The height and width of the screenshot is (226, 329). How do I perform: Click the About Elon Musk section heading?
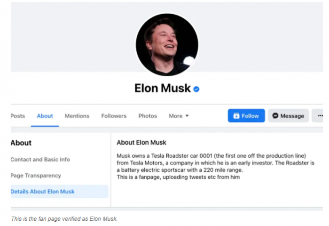141,142
